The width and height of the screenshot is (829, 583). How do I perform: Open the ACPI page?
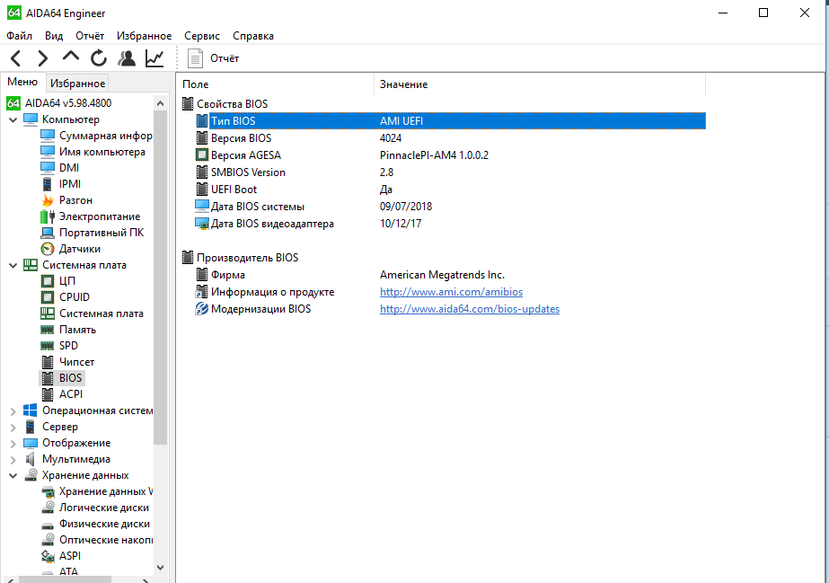click(71, 394)
